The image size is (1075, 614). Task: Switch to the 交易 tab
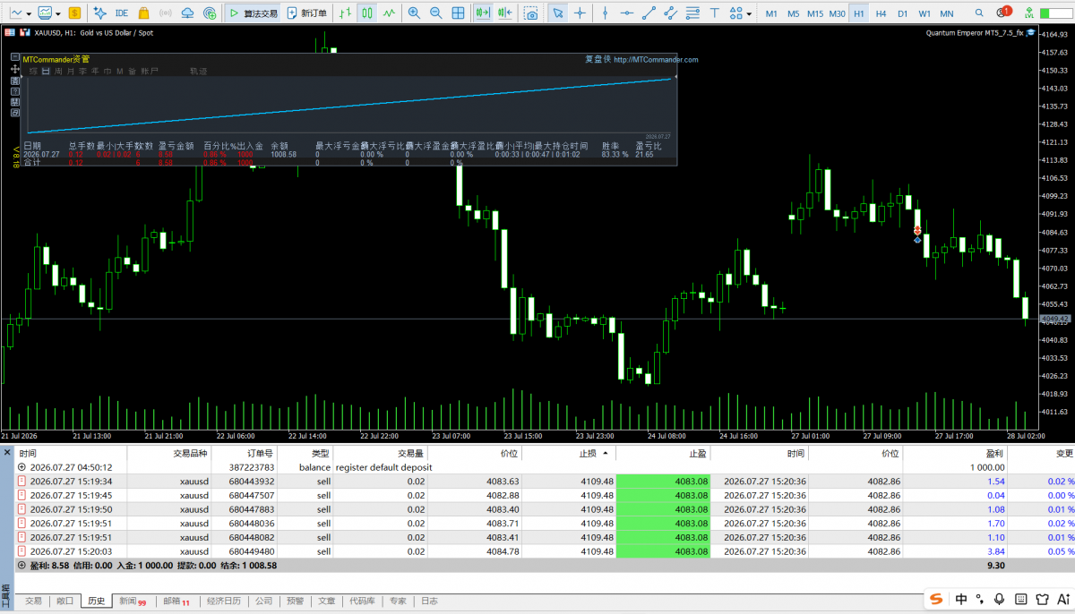pyautogui.click(x=33, y=601)
